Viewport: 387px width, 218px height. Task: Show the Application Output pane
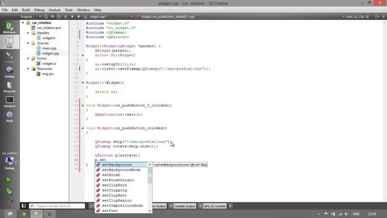(160, 206)
